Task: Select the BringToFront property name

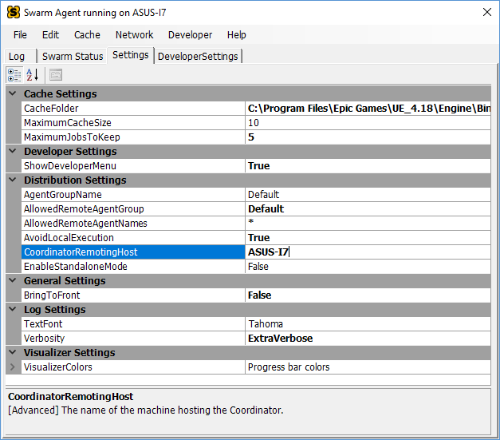Action: point(133,295)
